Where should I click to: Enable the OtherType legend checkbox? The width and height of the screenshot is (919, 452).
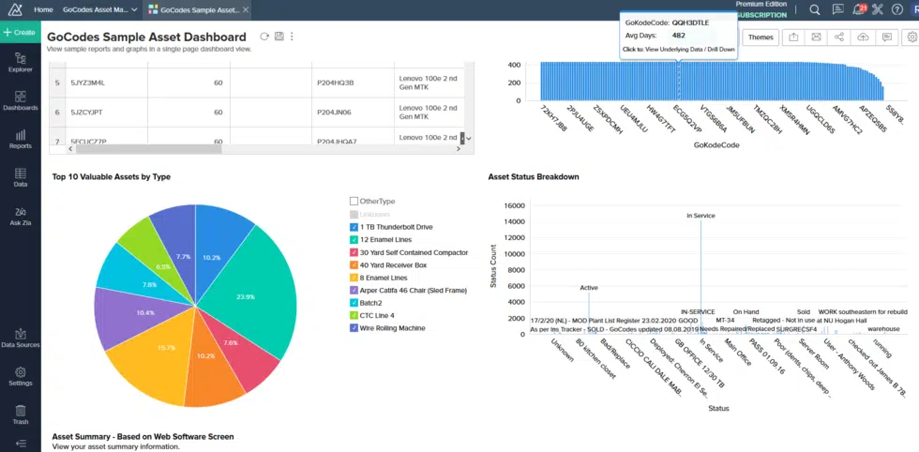[354, 201]
